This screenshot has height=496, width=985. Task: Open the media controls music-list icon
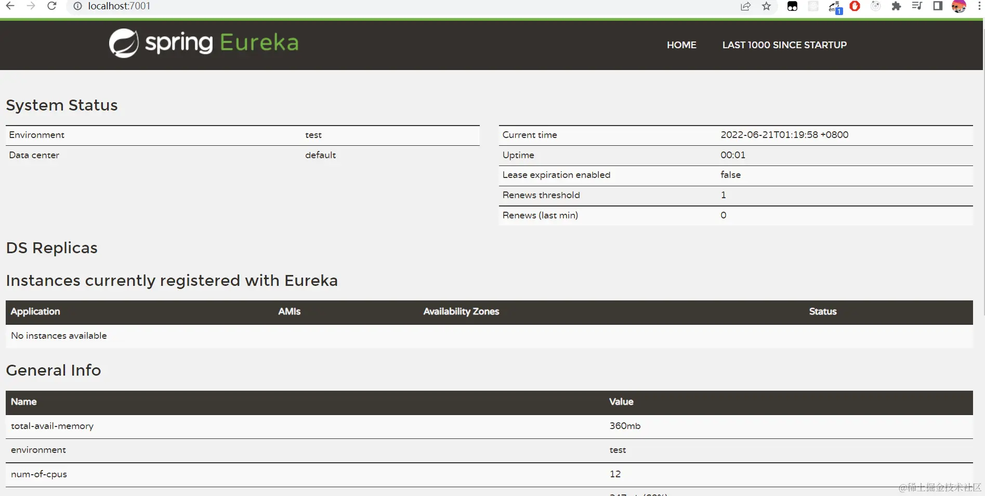pyautogui.click(x=917, y=6)
